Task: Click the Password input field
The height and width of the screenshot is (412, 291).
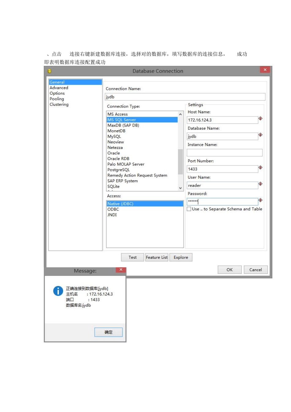Action: (x=222, y=201)
